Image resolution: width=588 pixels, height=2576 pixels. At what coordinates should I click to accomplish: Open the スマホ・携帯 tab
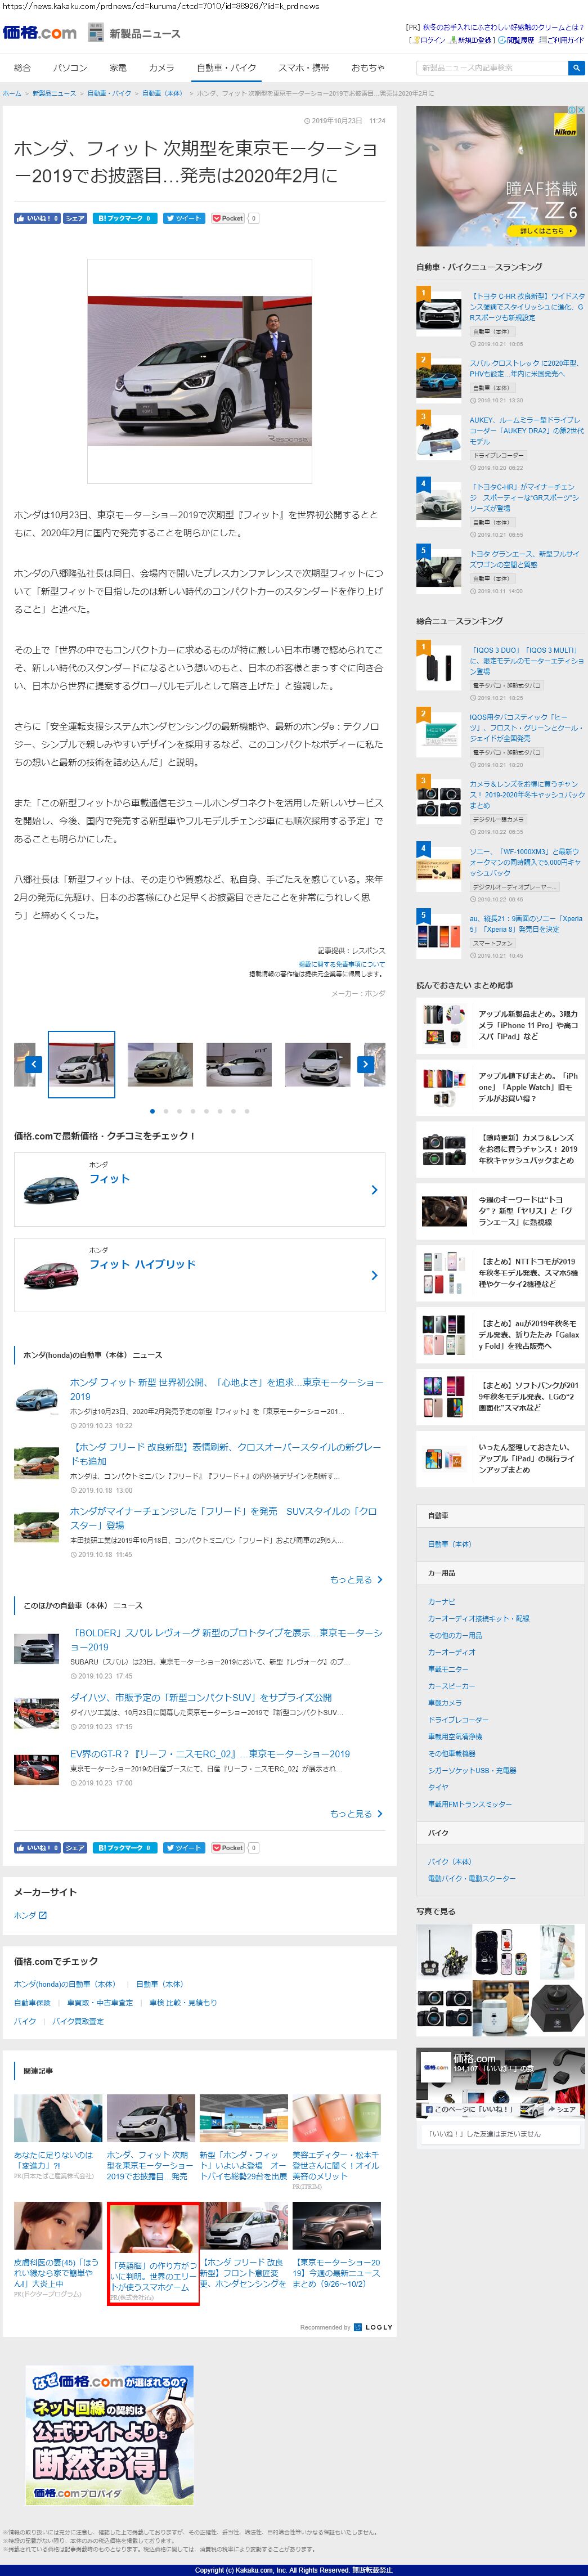pyautogui.click(x=303, y=68)
